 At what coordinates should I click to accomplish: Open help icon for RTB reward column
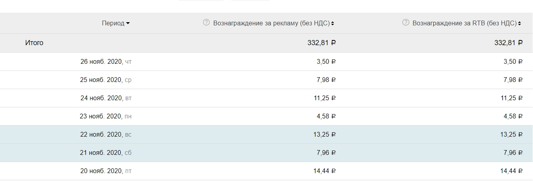(405, 23)
